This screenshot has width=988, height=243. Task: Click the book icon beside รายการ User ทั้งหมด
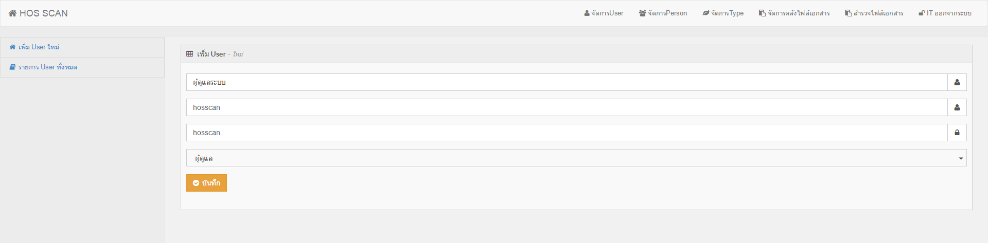point(12,67)
